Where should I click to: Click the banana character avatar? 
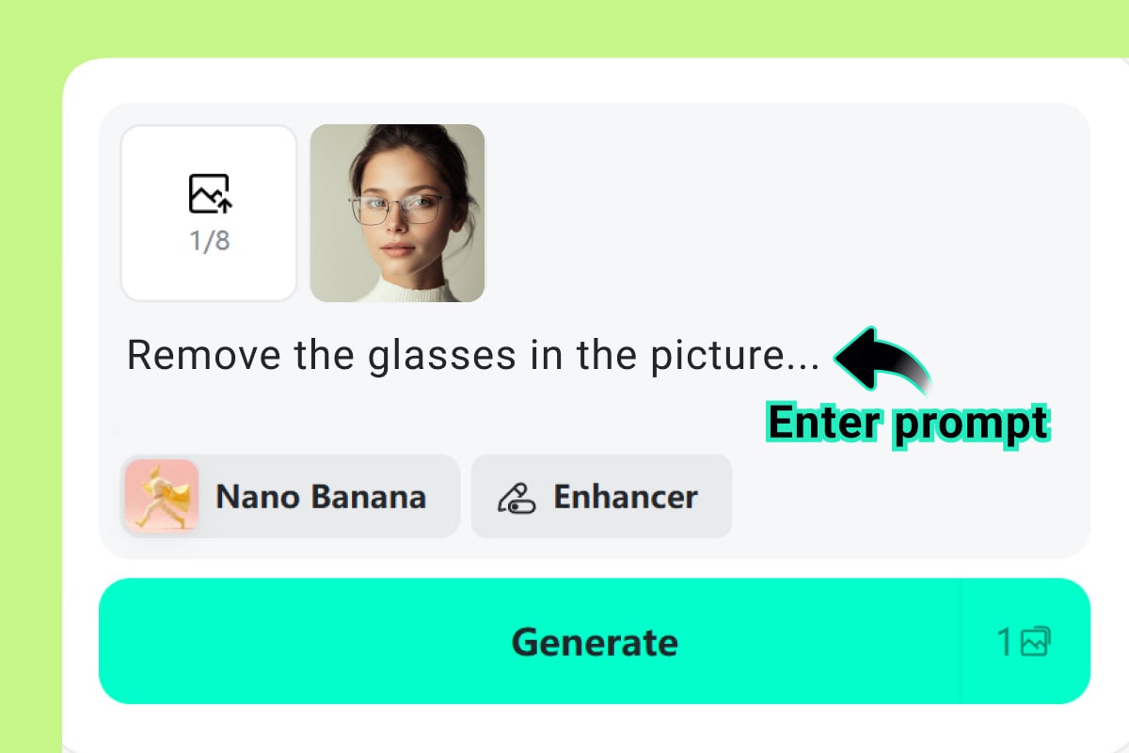pos(160,496)
